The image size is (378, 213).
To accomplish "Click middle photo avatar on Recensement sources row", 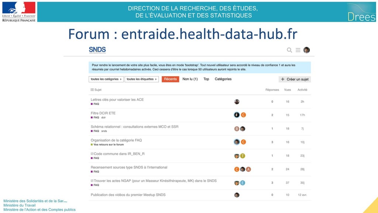I will click(243, 169).
